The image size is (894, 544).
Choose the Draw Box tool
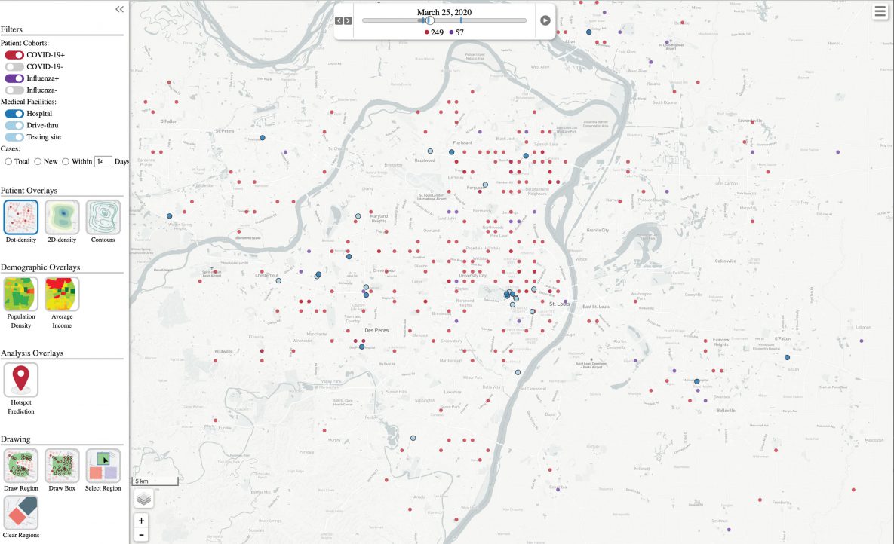(x=62, y=466)
